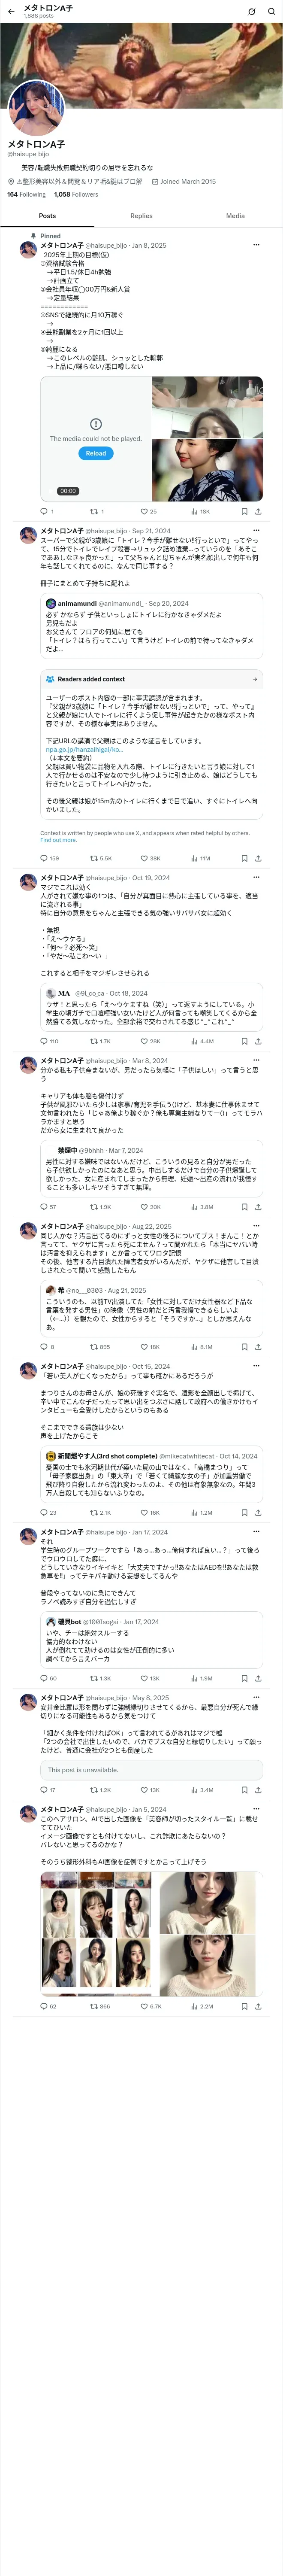Open the 1,058 Followers link
The height and width of the screenshot is (2576, 283).
pos(76,195)
